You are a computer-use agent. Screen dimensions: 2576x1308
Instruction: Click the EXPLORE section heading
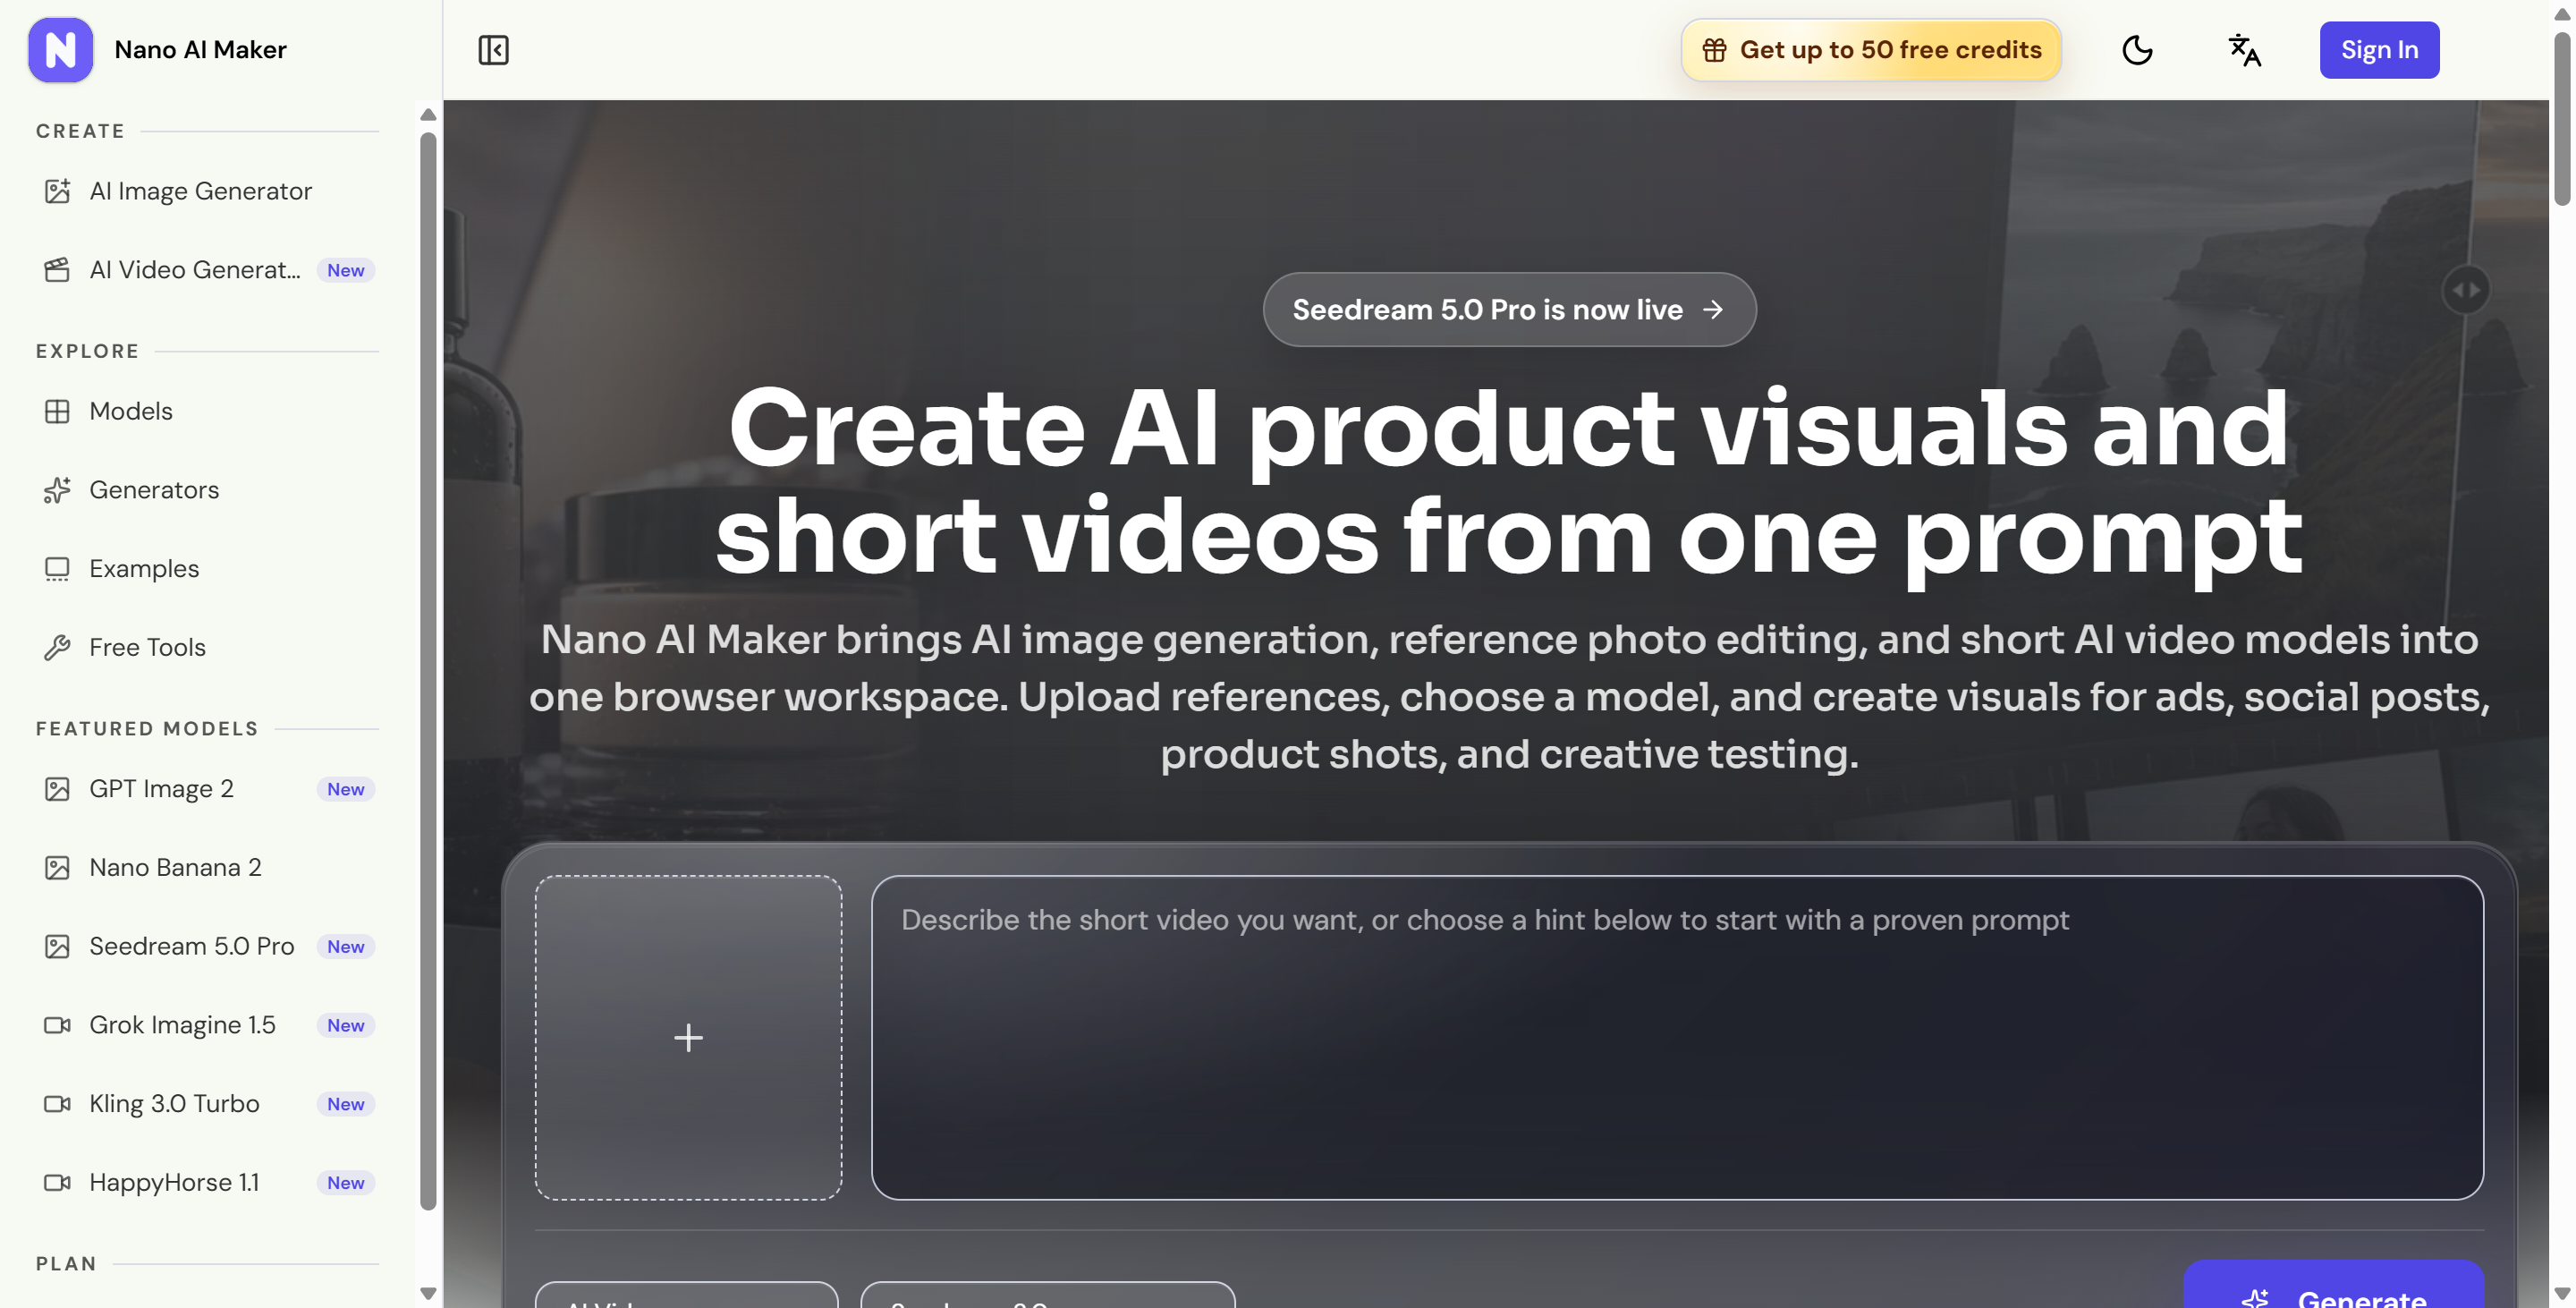tap(88, 351)
